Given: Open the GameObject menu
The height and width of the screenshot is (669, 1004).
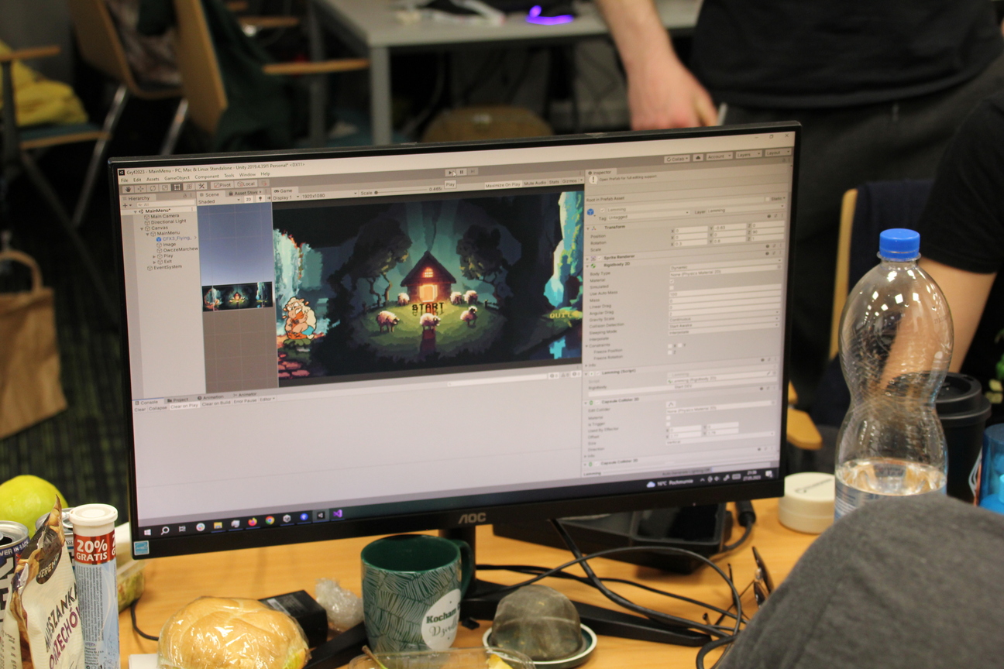Looking at the screenshot, I should tap(177, 177).
